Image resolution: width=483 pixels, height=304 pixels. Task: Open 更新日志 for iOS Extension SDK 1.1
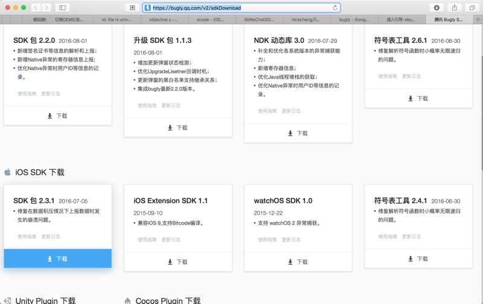171,239
